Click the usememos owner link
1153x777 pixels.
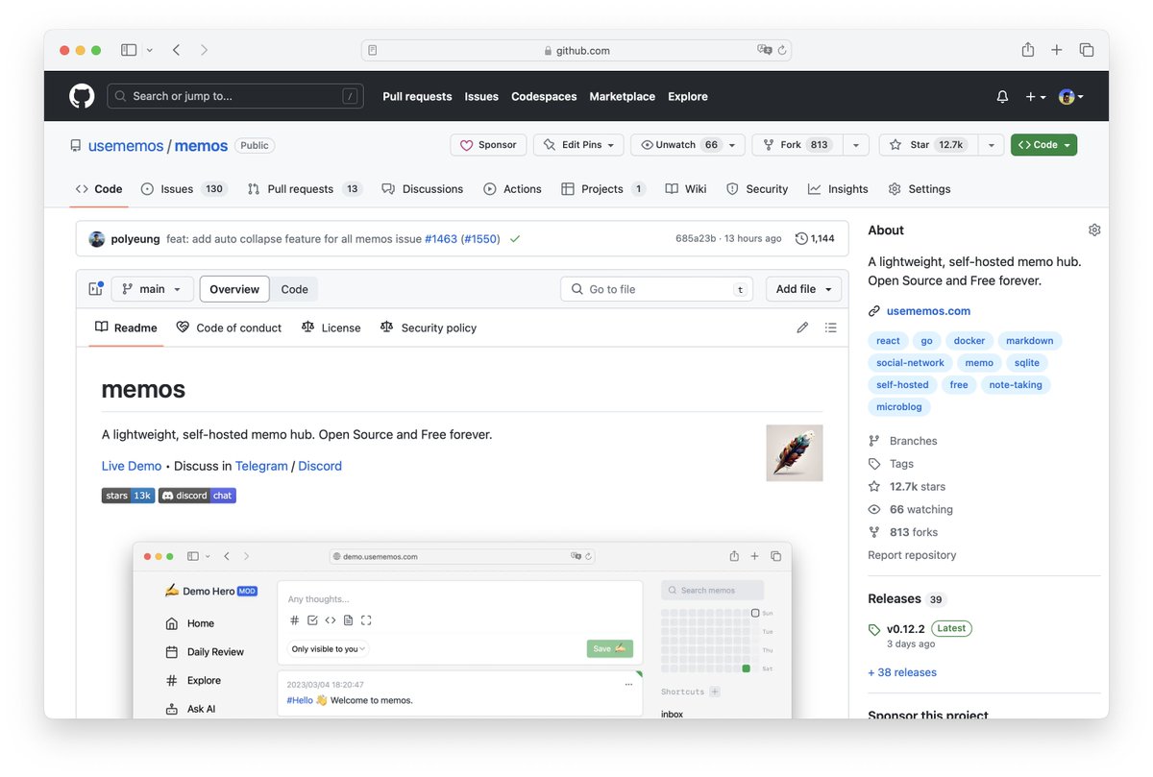126,146
